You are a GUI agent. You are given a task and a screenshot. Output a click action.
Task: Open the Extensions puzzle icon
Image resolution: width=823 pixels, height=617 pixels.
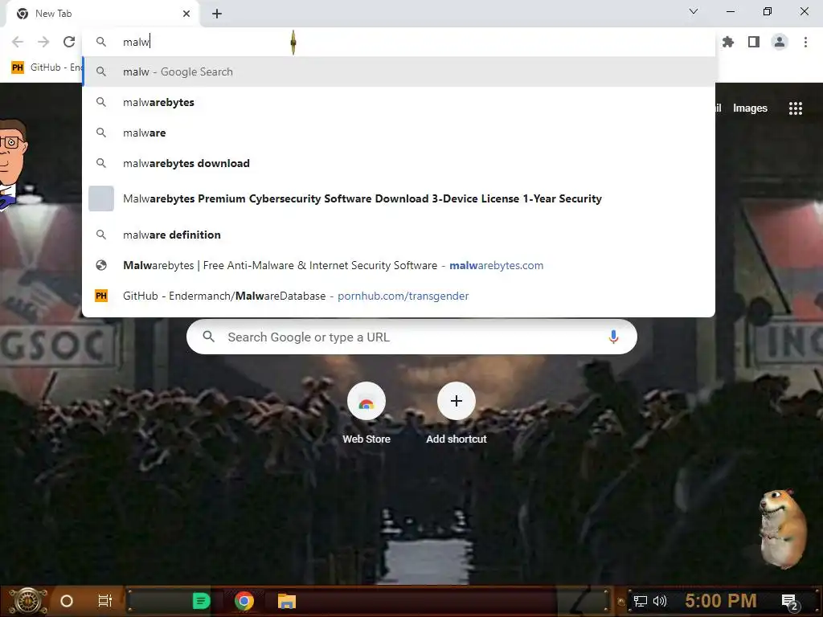728,42
